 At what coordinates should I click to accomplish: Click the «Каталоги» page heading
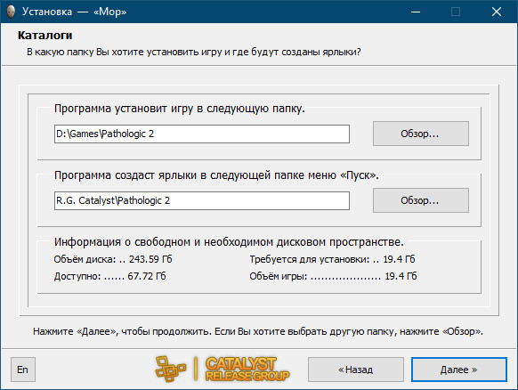[45, 36]
